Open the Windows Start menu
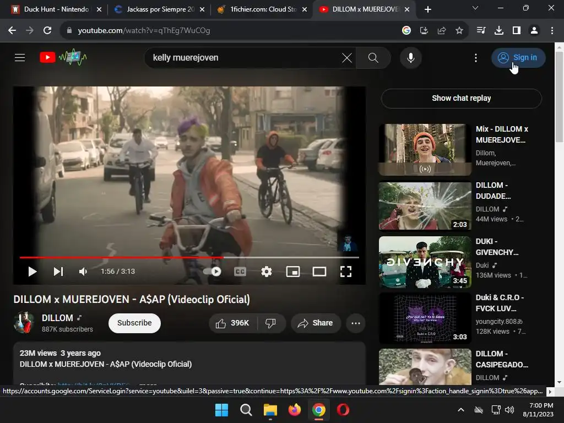Screen dimensions: 564x423 (221, 410)
